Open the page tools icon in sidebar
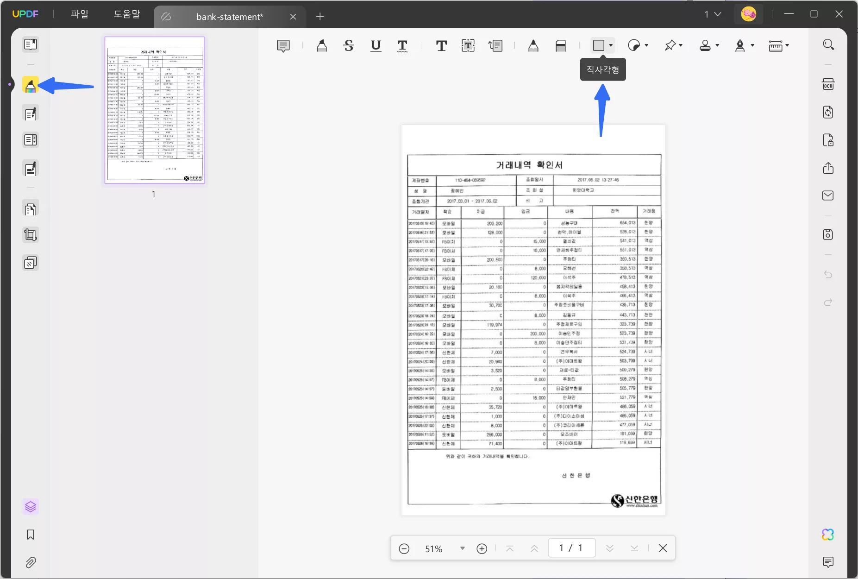Image resolution: width=858 pixels, height=579 pixels. 31,209
